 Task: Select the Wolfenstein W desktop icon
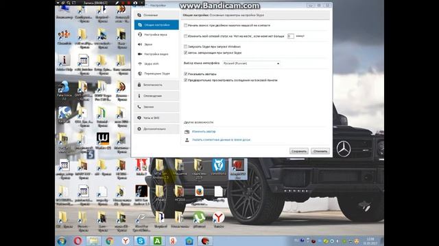click(x=103, y=141)
